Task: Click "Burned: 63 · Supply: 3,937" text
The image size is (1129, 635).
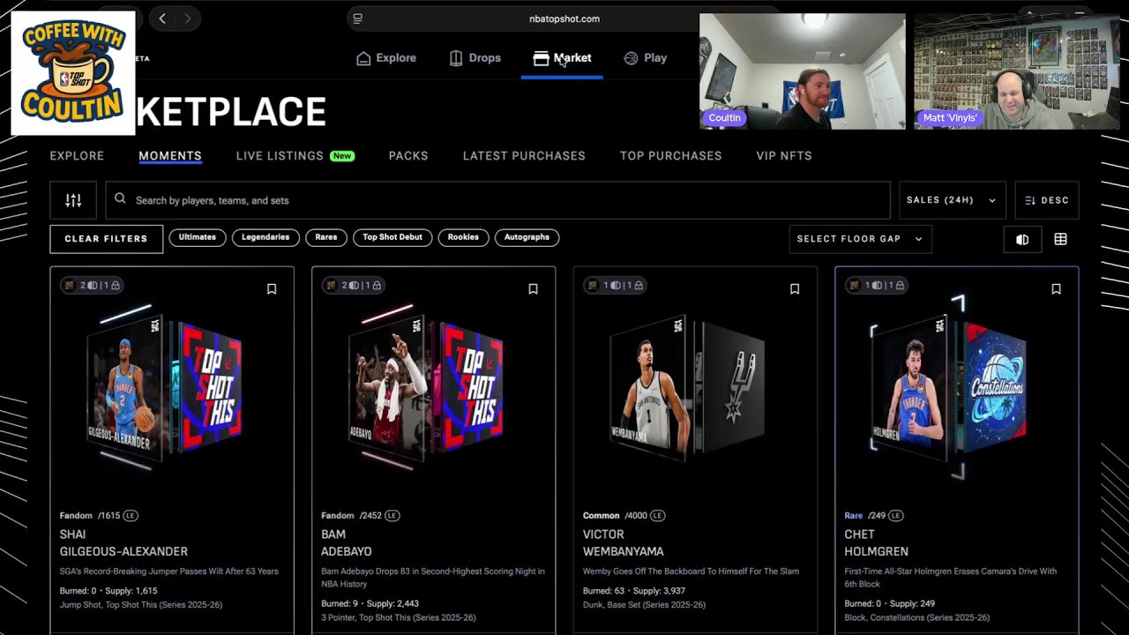Action: pos(634,591)
